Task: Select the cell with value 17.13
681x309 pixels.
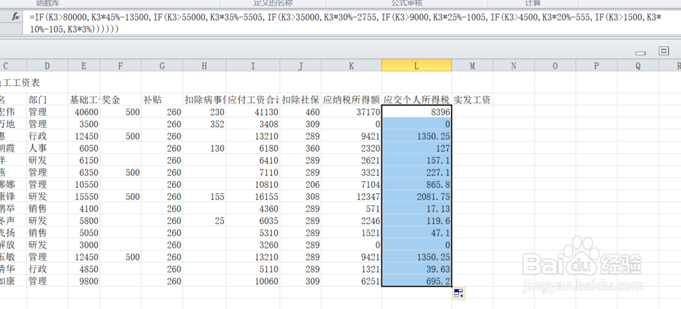Action: point(417,209)
